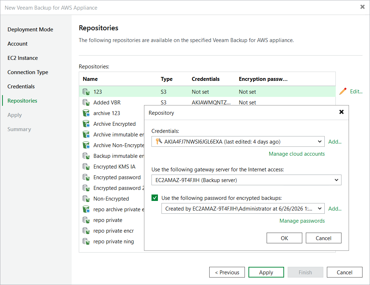Go to Connection Type step
The image size is (370, 285).
(28, 72)
